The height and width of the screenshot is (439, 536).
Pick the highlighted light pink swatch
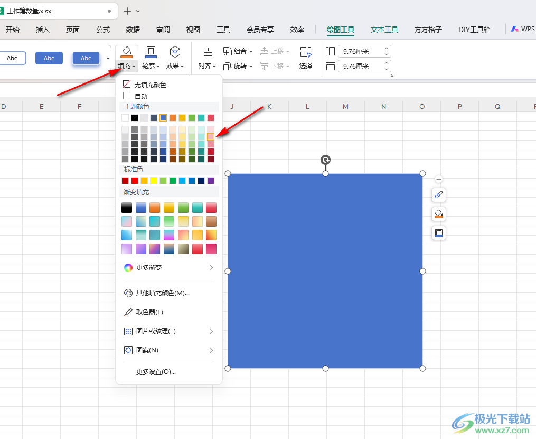[x=211, y=137]
